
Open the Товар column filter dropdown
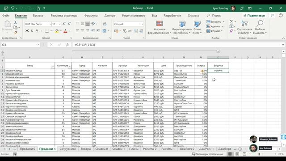(53, 67)
